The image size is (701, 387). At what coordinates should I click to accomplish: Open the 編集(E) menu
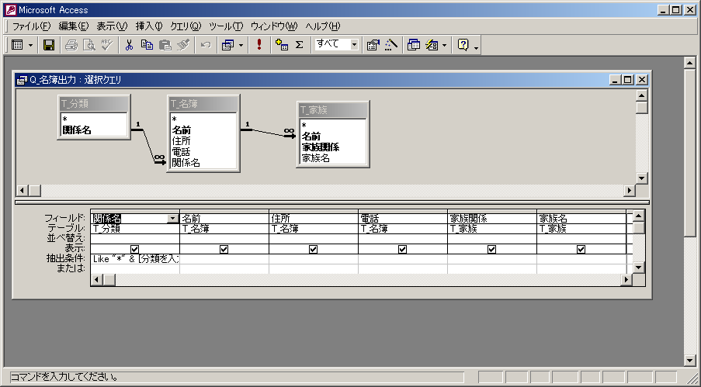tap(74, 26)
